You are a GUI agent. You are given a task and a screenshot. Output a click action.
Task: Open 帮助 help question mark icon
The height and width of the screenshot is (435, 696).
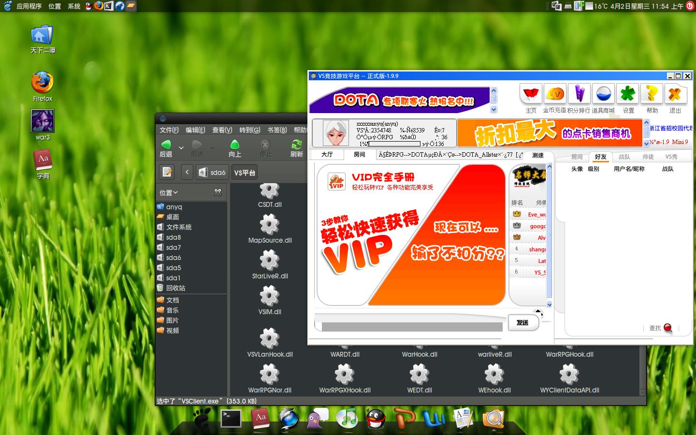[652, 94]
